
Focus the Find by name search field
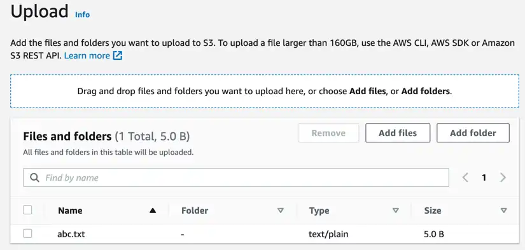[236, 177]
